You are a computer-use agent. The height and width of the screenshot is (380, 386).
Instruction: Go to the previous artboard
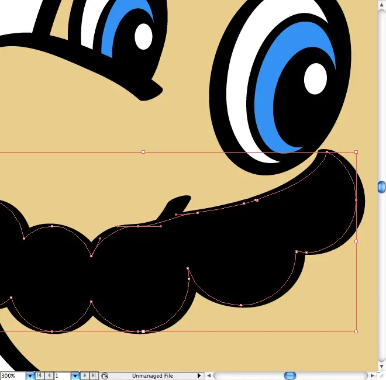point(49,375)
